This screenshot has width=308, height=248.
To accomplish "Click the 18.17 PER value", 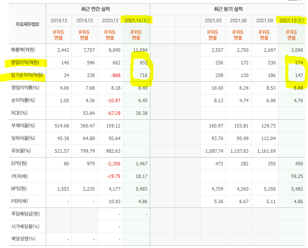I will [142, 176].
